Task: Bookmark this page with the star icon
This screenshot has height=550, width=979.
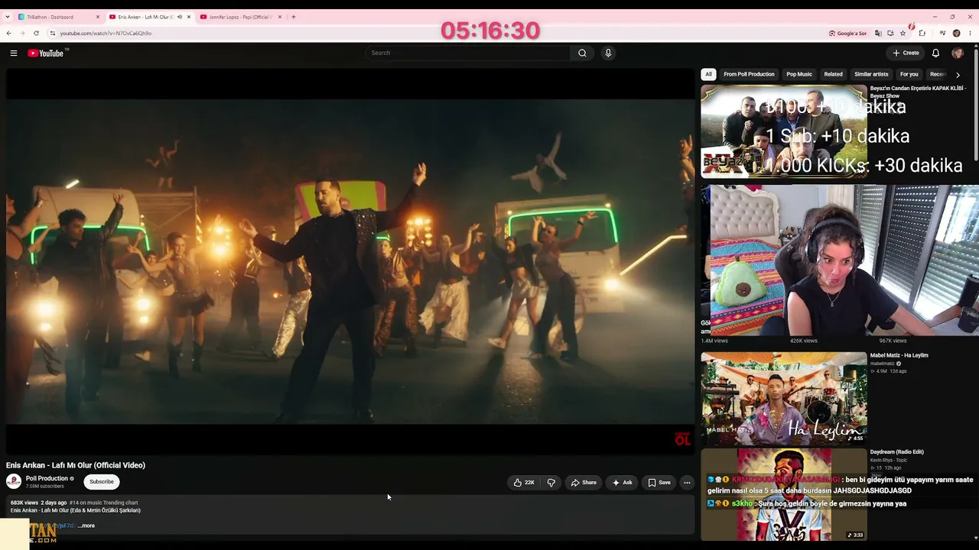Action: pyautogui.click(x=903, y=33)
